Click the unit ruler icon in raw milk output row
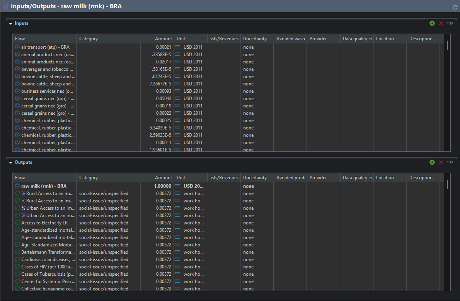 tap(178, 186)
